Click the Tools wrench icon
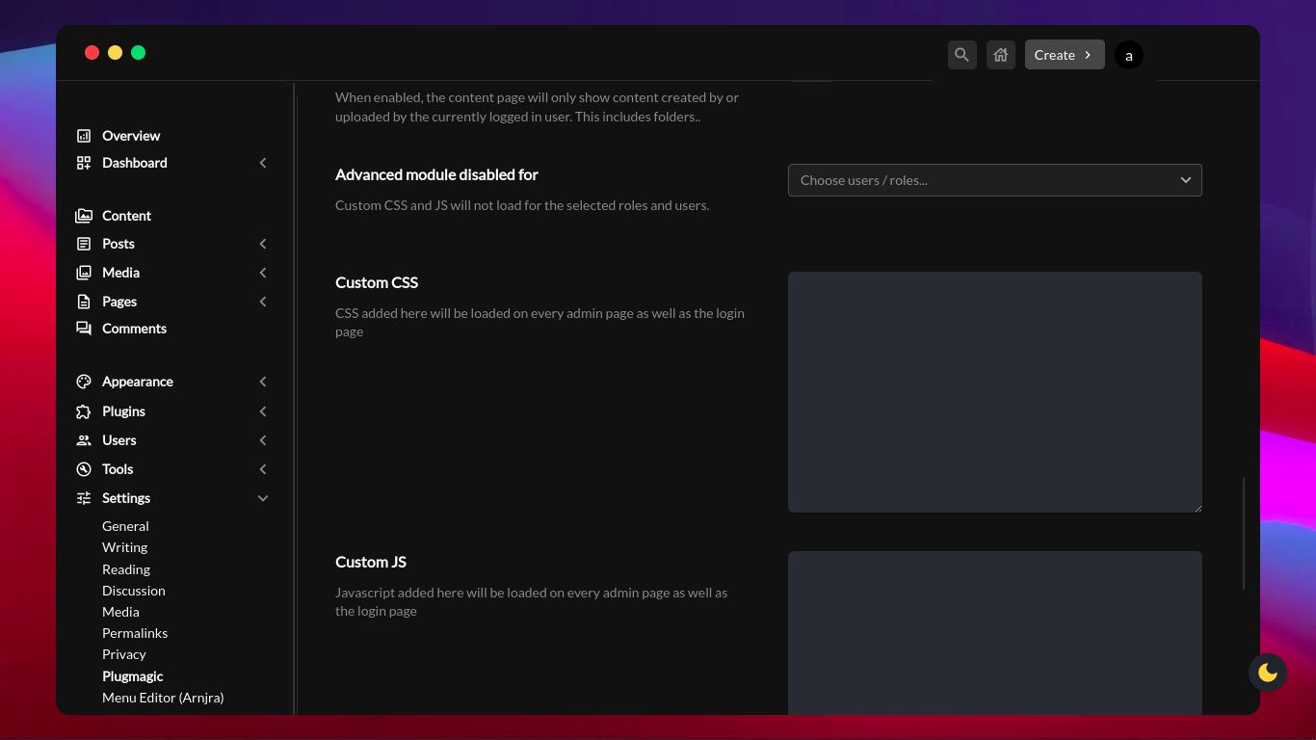Screen dimensions: 1316x740 (x=84, y=469)
